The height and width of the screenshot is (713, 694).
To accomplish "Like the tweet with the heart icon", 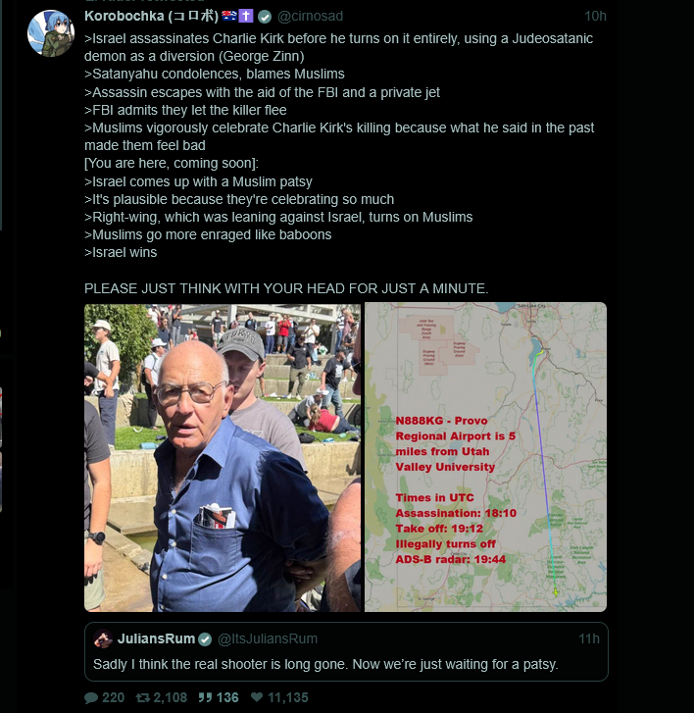I will click(257, 696).
